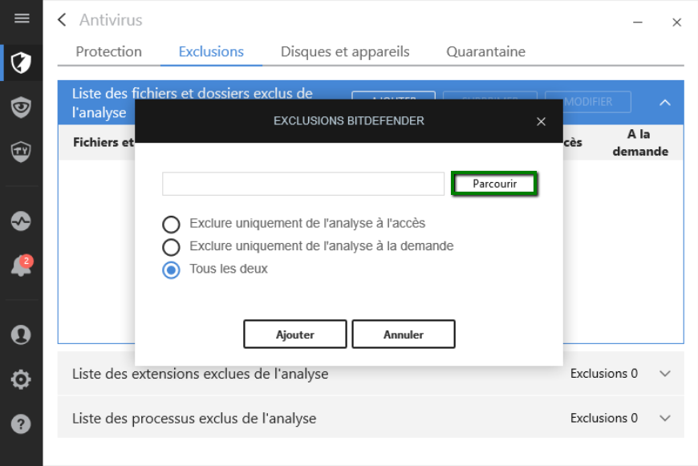Choose the 'Tous les deux' radio option

pos(171,269)
